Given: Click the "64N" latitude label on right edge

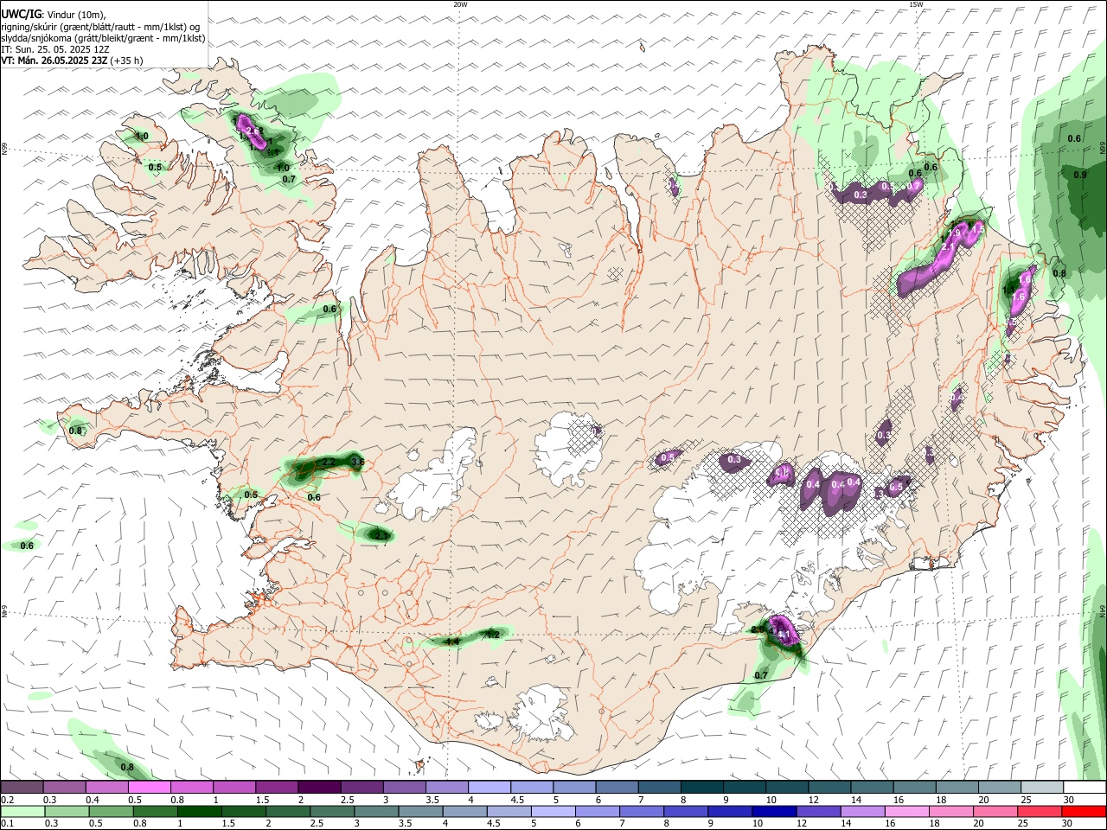Looking at the screenshot, I should [1103, 610].
